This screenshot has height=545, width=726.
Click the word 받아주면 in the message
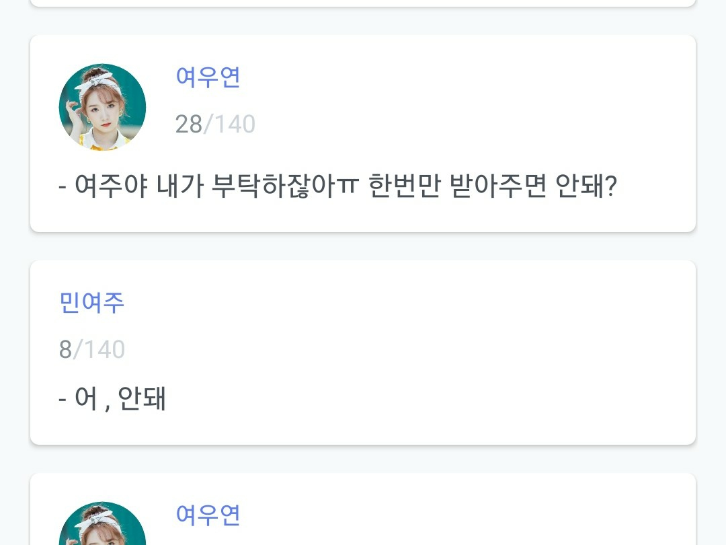coord(497,186)
